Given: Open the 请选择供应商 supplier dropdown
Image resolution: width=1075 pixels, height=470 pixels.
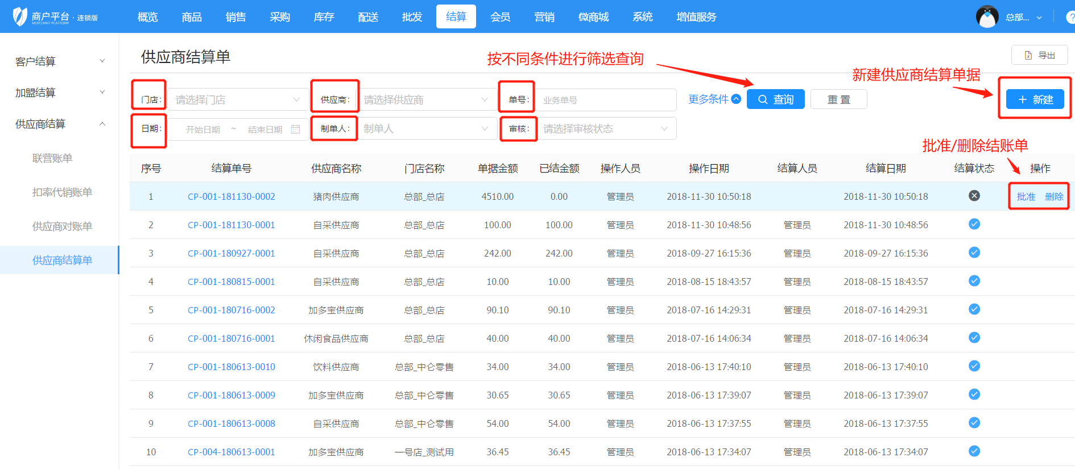Looking at the screenshot, I should [x=426, y=100].
